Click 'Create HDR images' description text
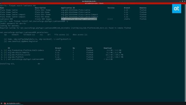This screenshot has height=105, width=186. pyautogui.click(x=43, y=19)
